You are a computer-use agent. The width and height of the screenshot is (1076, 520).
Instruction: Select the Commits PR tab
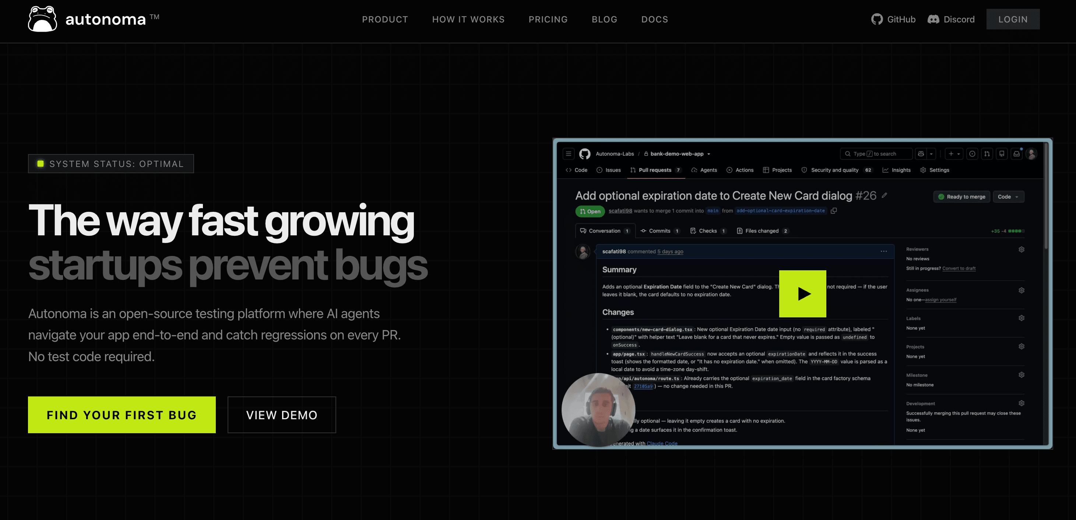tap(660, 231)
